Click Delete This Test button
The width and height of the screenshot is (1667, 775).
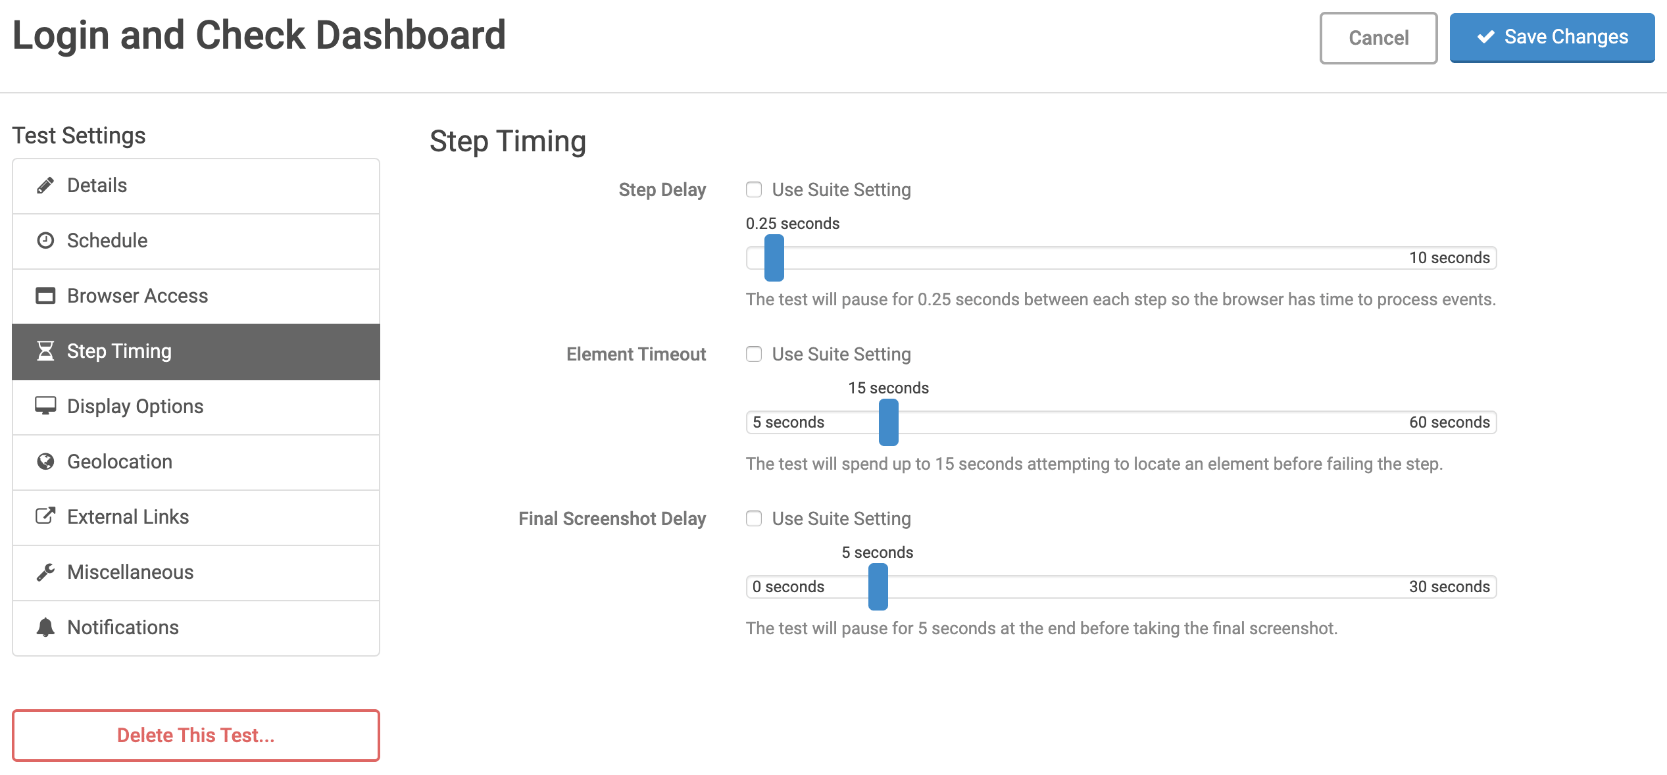tap(195, 735)
